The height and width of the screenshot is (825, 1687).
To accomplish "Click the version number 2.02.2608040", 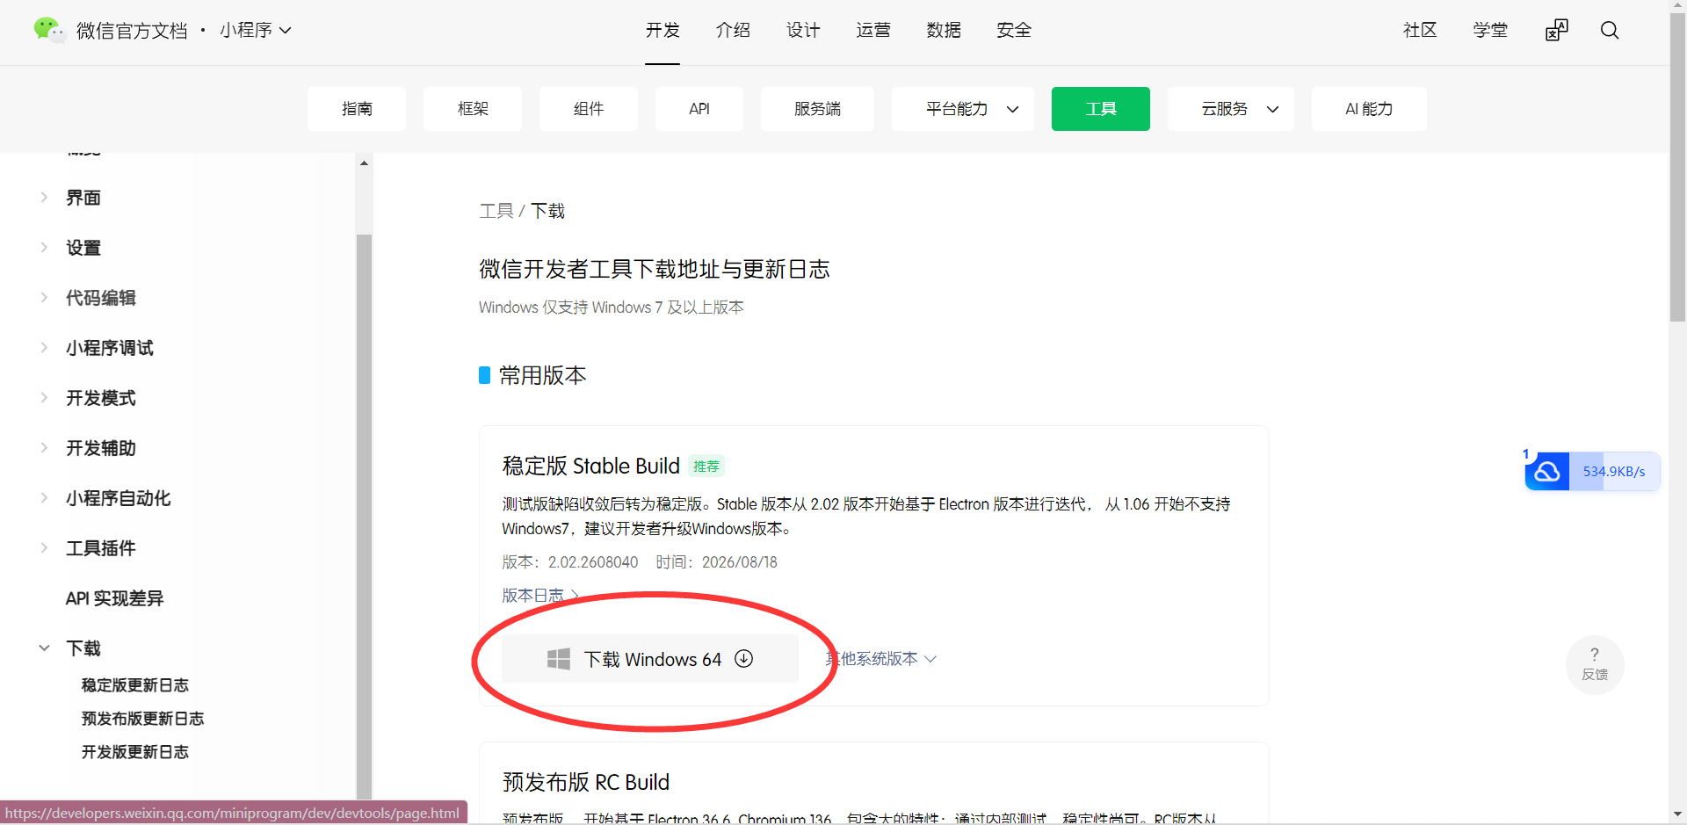I will tap(593, 562).
